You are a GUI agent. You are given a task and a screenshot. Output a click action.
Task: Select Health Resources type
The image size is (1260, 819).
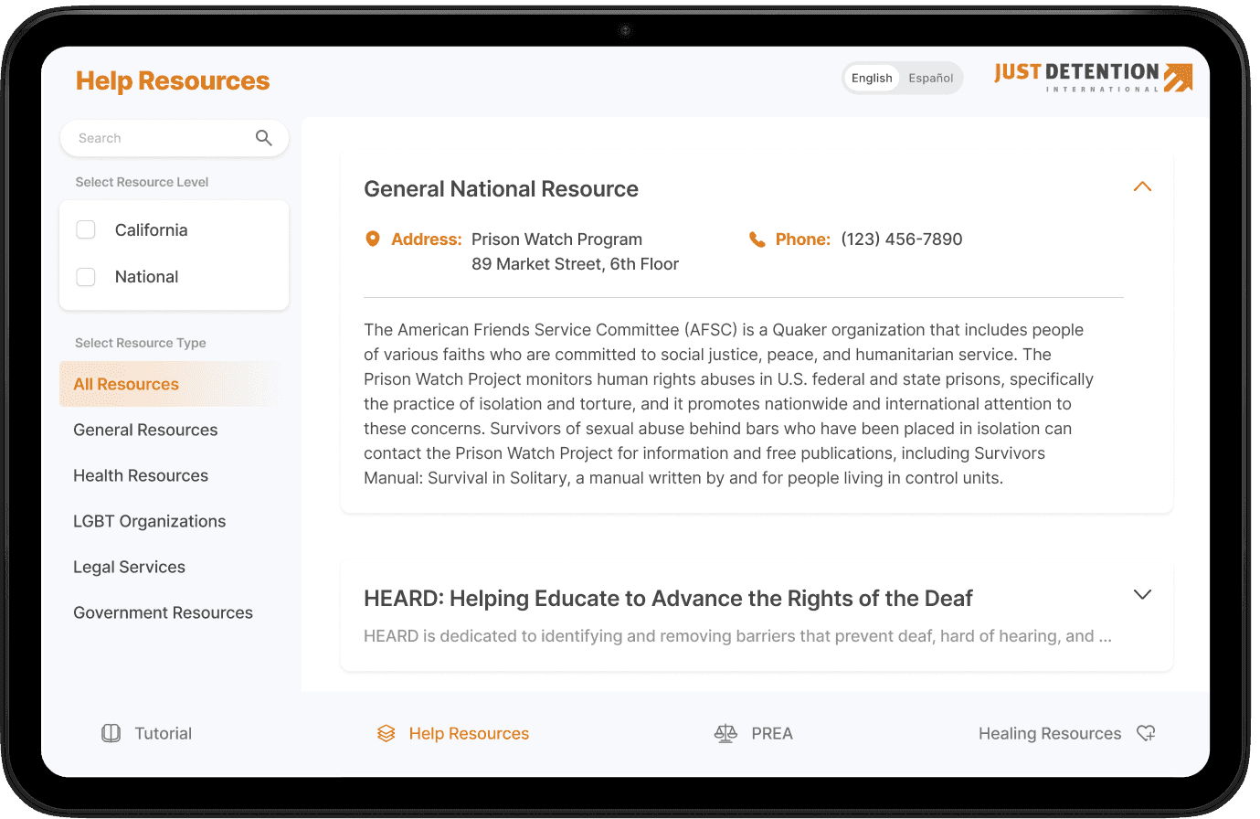tap(141, 475)
